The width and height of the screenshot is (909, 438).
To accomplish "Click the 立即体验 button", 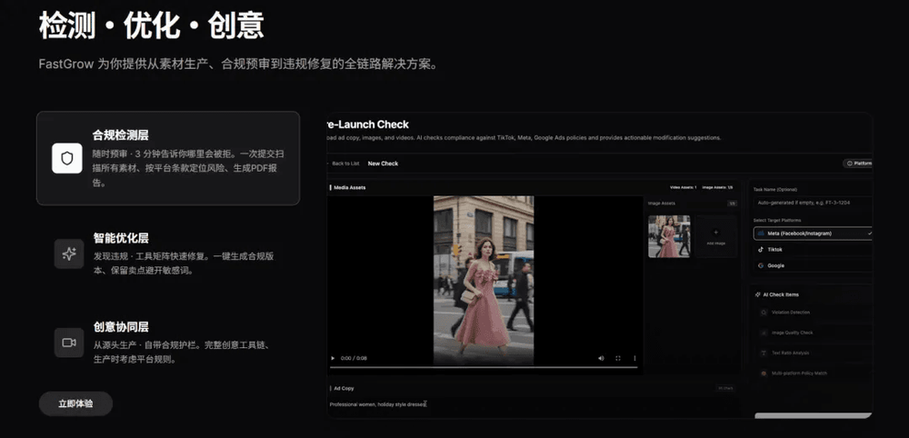I will pyautogui.click(x=75, y=403).
